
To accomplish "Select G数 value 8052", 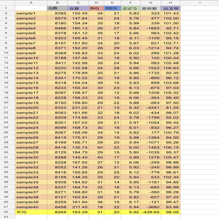I will (x=57, y=167).
